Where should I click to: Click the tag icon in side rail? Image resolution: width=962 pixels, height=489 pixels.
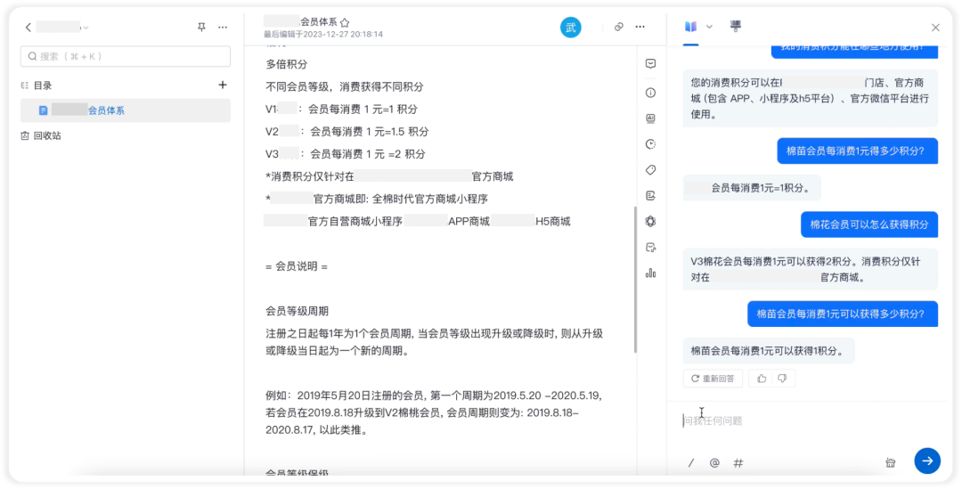tap(651, 170)
